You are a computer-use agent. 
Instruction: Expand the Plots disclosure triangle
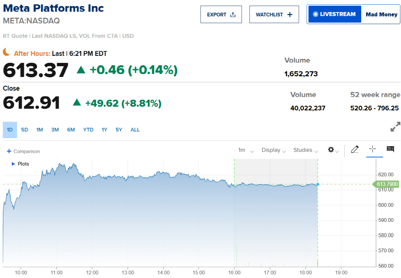click(13, 164)
